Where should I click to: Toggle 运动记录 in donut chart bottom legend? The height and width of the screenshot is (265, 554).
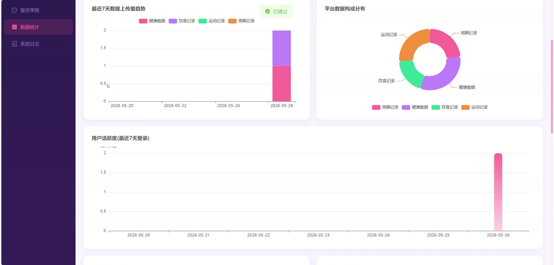pyautogui.click(x=474, y=107)
